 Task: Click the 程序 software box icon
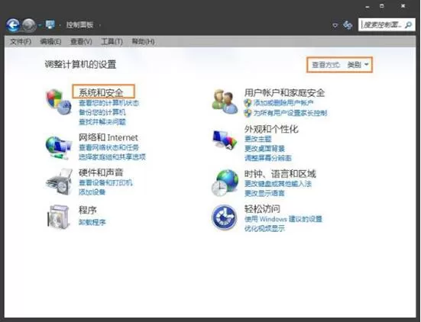click(59, 217)
